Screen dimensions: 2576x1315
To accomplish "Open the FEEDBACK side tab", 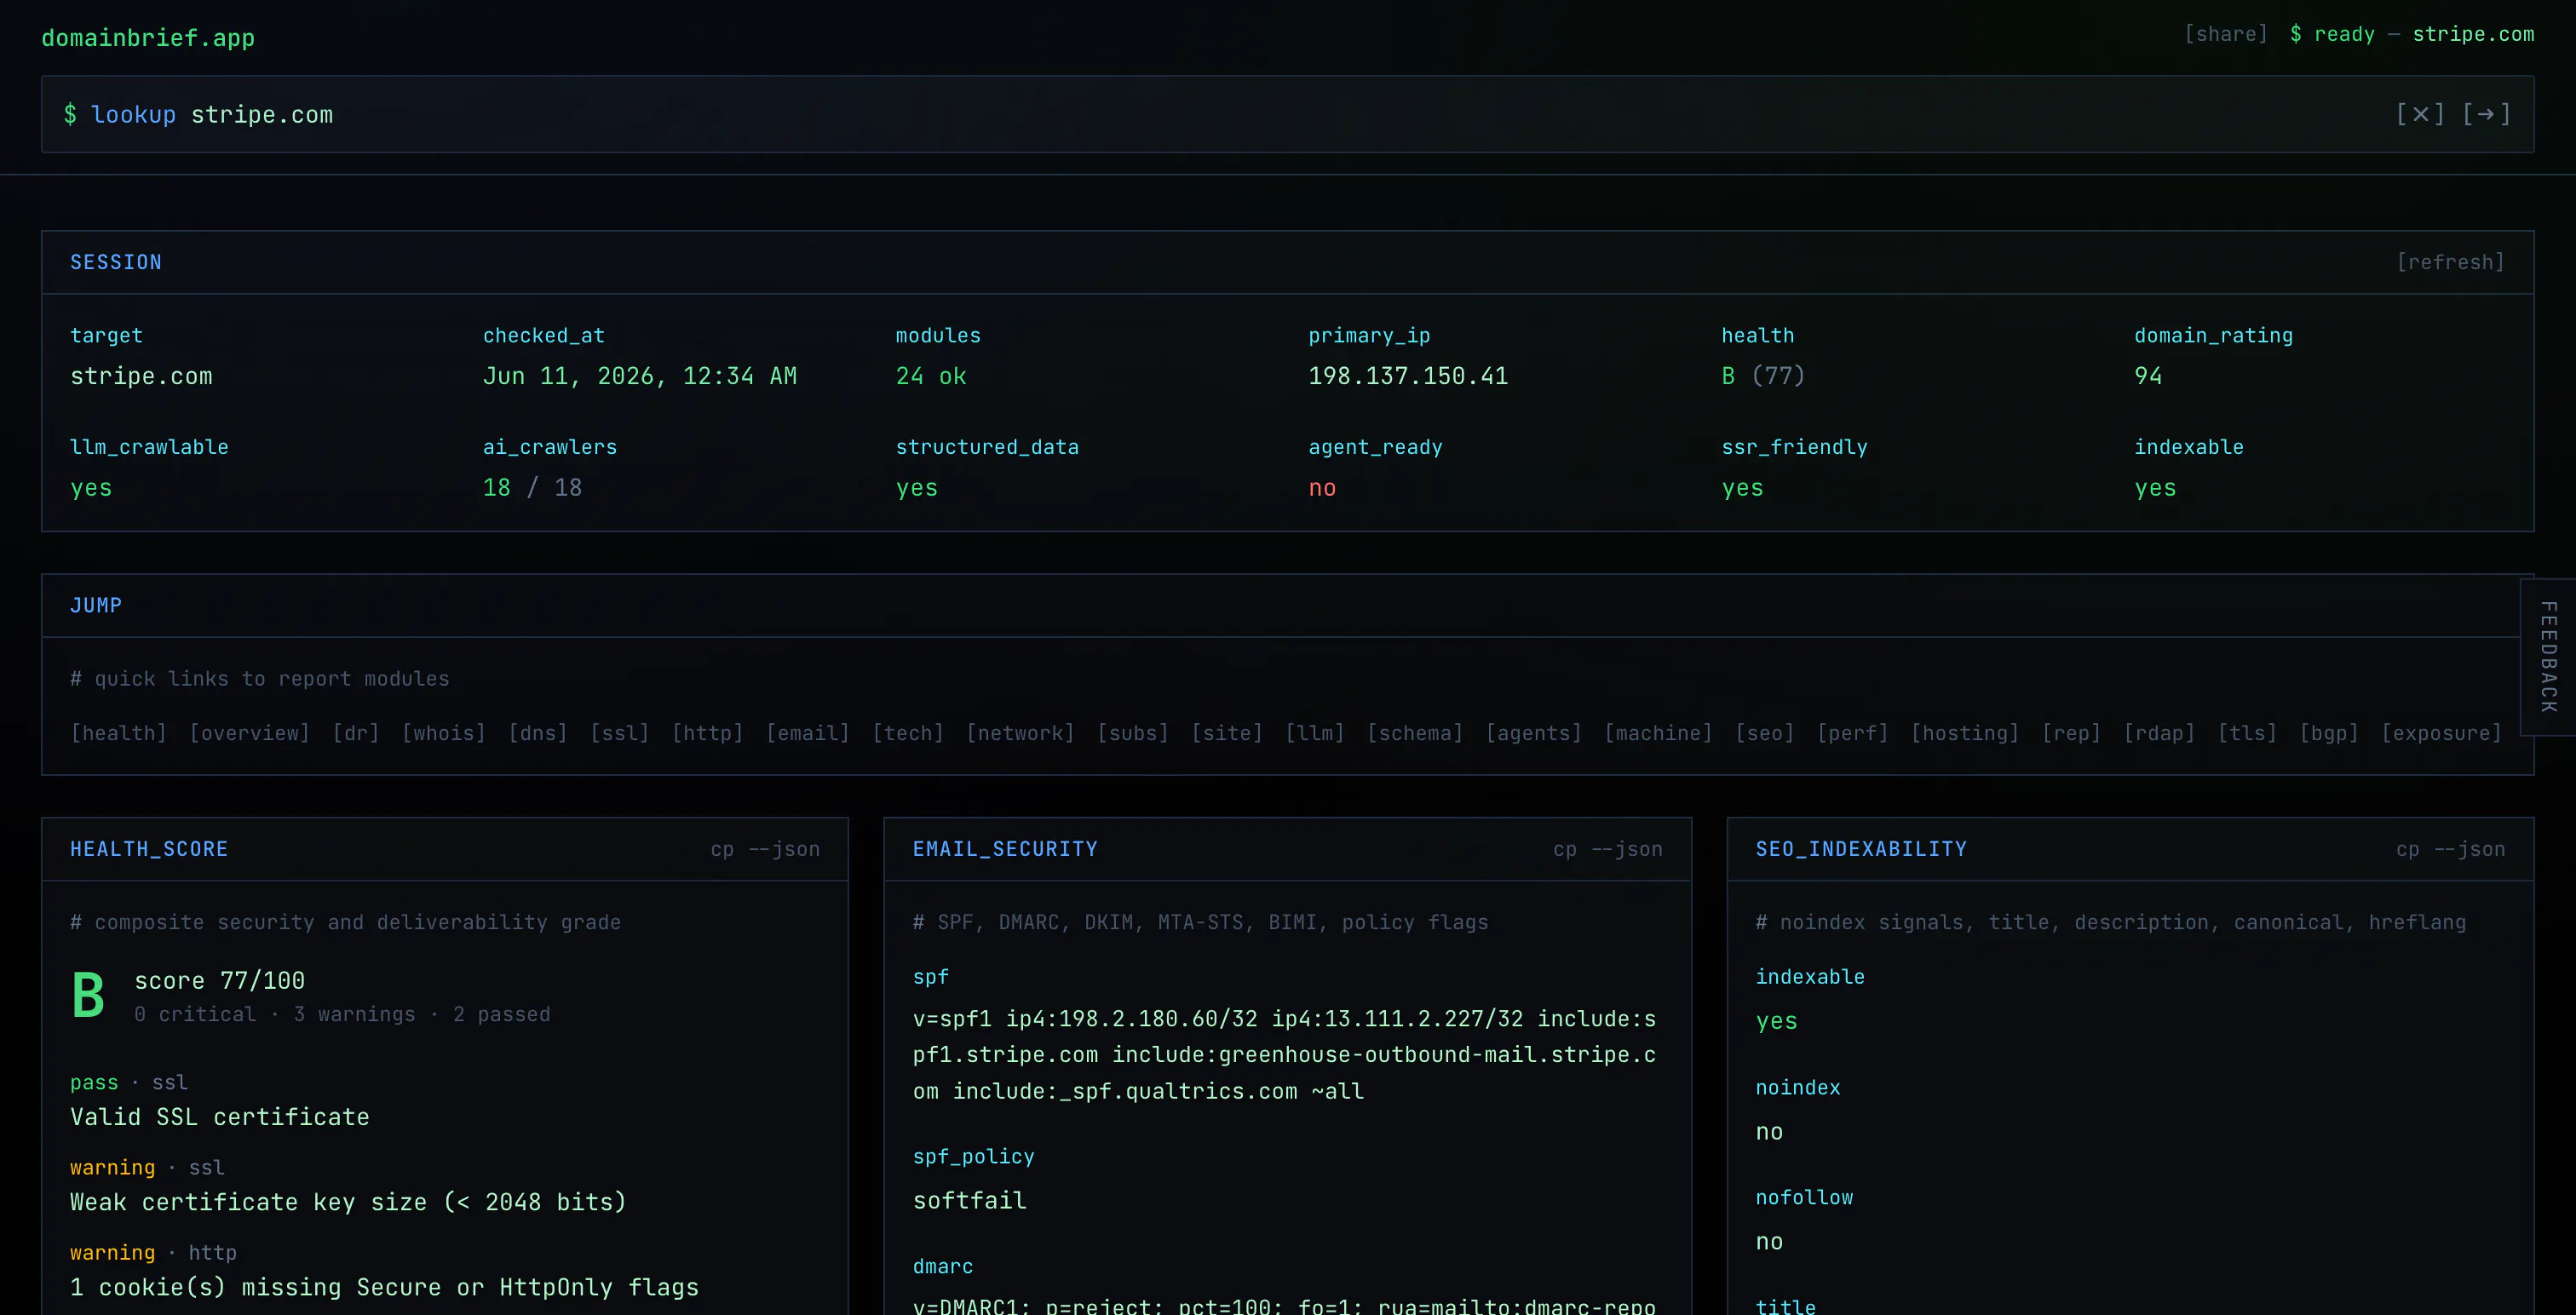I will 2549,657.
